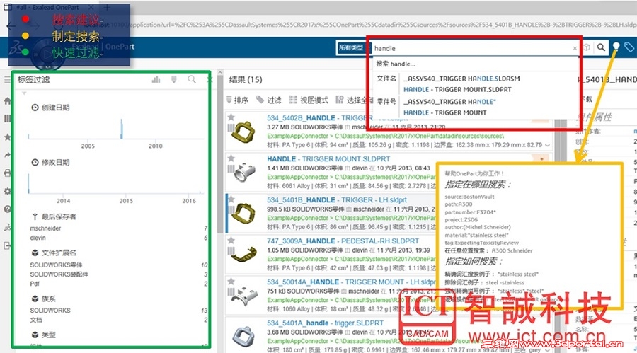637x353 pixels.
Task: Click the search icon in the 标签过滤 header
Action: pos(192,80)
